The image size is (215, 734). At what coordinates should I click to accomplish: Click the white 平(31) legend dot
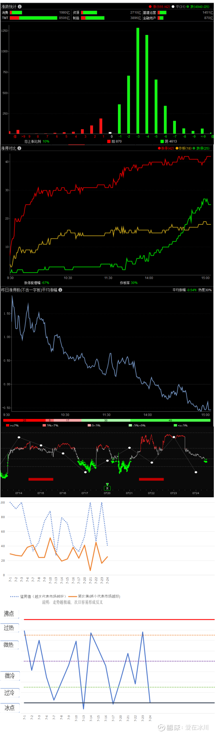pos(173,7)
